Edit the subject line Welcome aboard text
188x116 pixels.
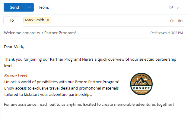coord(40,33)
